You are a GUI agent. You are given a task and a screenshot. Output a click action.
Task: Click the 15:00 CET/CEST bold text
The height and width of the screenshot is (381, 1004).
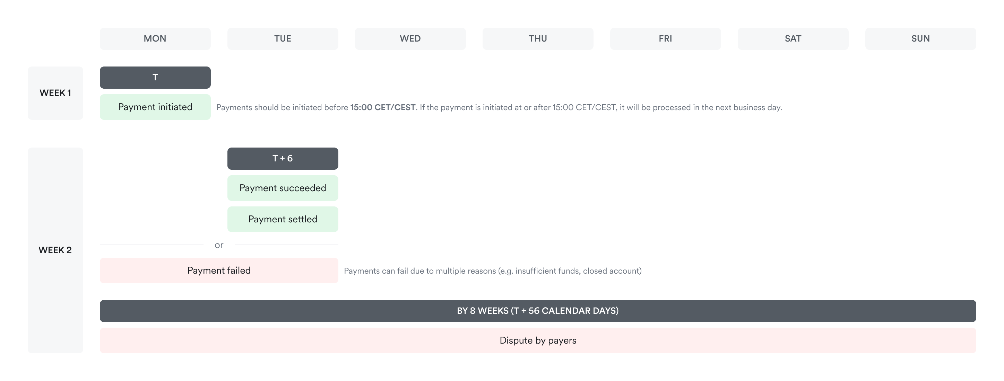382,107
